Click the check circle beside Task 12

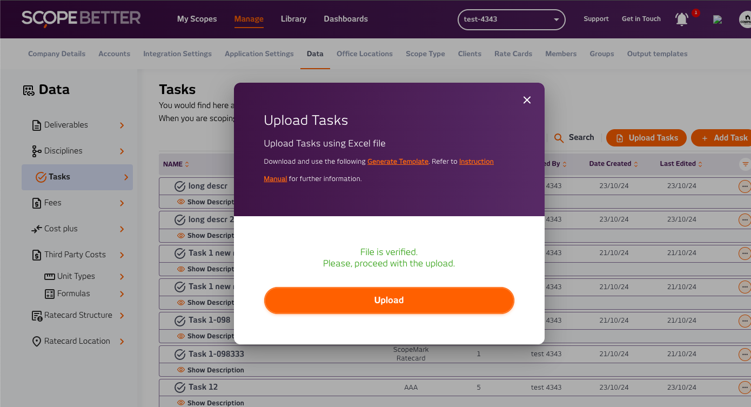pos(180,388)
